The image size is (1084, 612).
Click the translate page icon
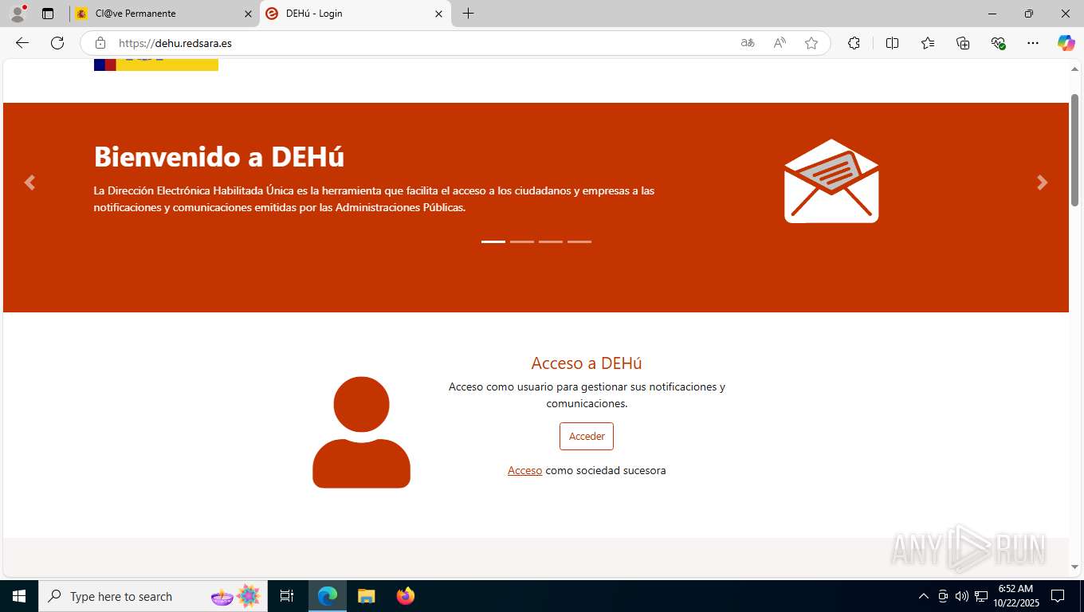(748, 43)
